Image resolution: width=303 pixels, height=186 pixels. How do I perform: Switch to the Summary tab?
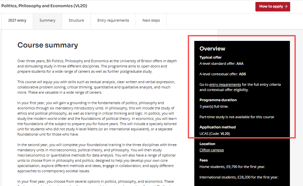point(47,20)
